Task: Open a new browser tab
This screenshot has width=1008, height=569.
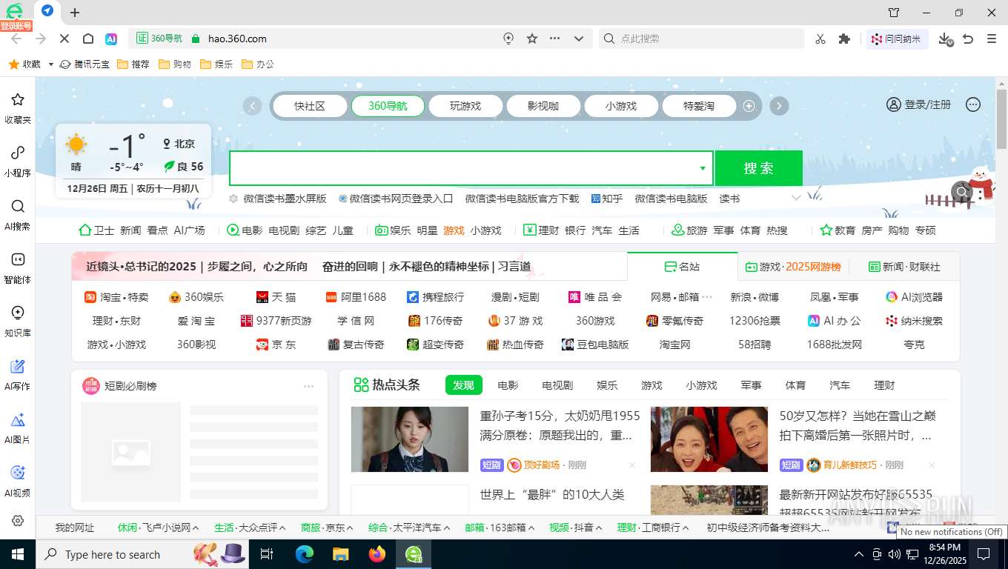Action: pyautogui.click(x=75, y=12)
